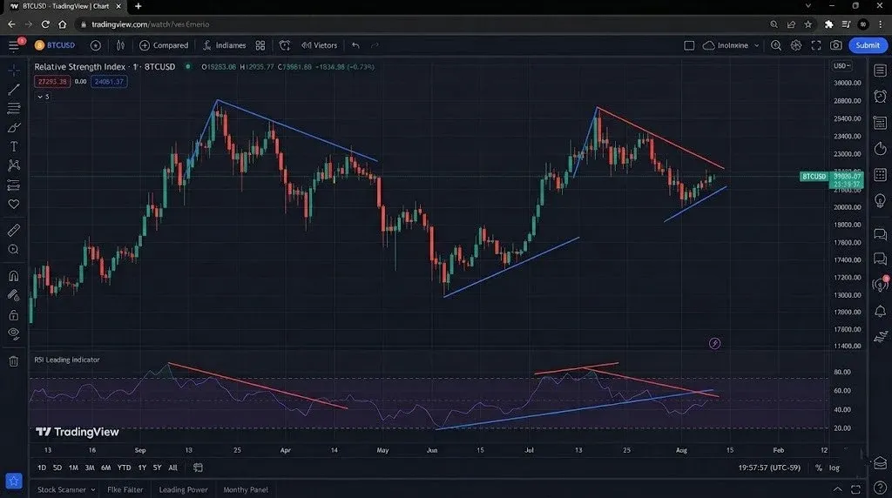The width and height of the screenshot is (892, 498).
Task: Open the blue star favorites toolbar button
Action: pyautogui.click(x=14, y=481)
